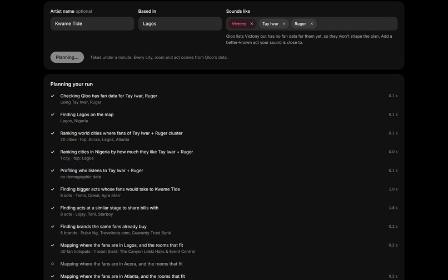The width and height of the screenshot is (448, 280).
Task: Click the Planning... button
Action: (x=67, y=57)
